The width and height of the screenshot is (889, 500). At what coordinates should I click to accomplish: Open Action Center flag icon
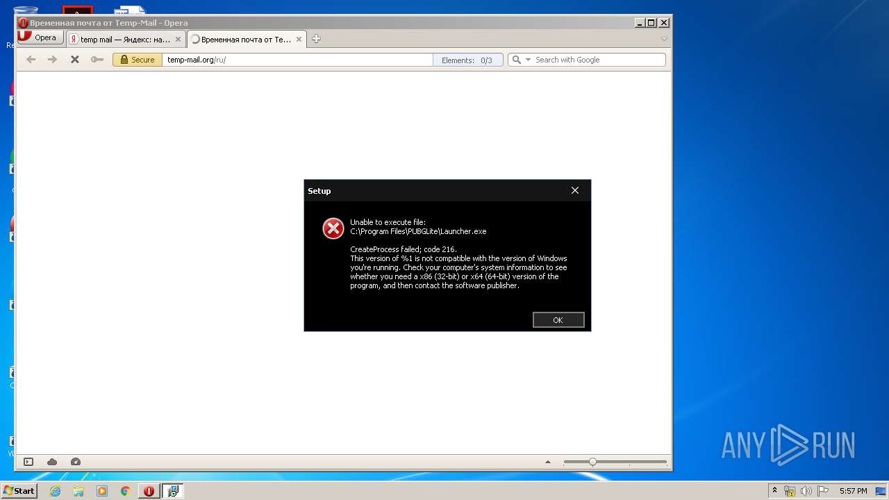pyautogui.click(x=823, y=491)
